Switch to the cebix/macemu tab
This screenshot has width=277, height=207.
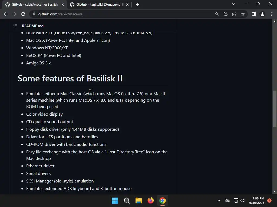[34, 5]
